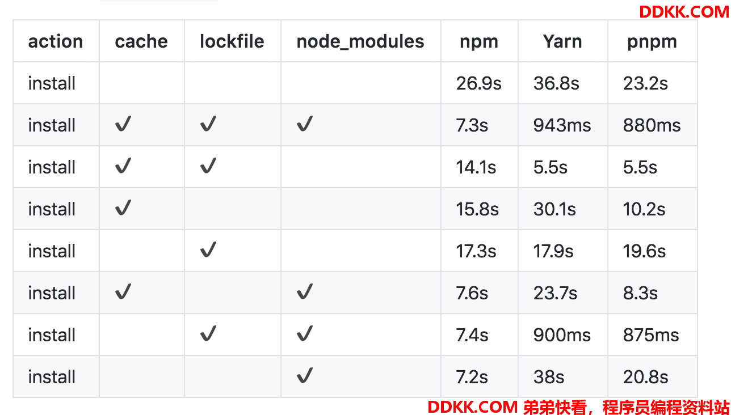Click the lockfile checkmark in the 14.1s npm row

coord(208,166)
